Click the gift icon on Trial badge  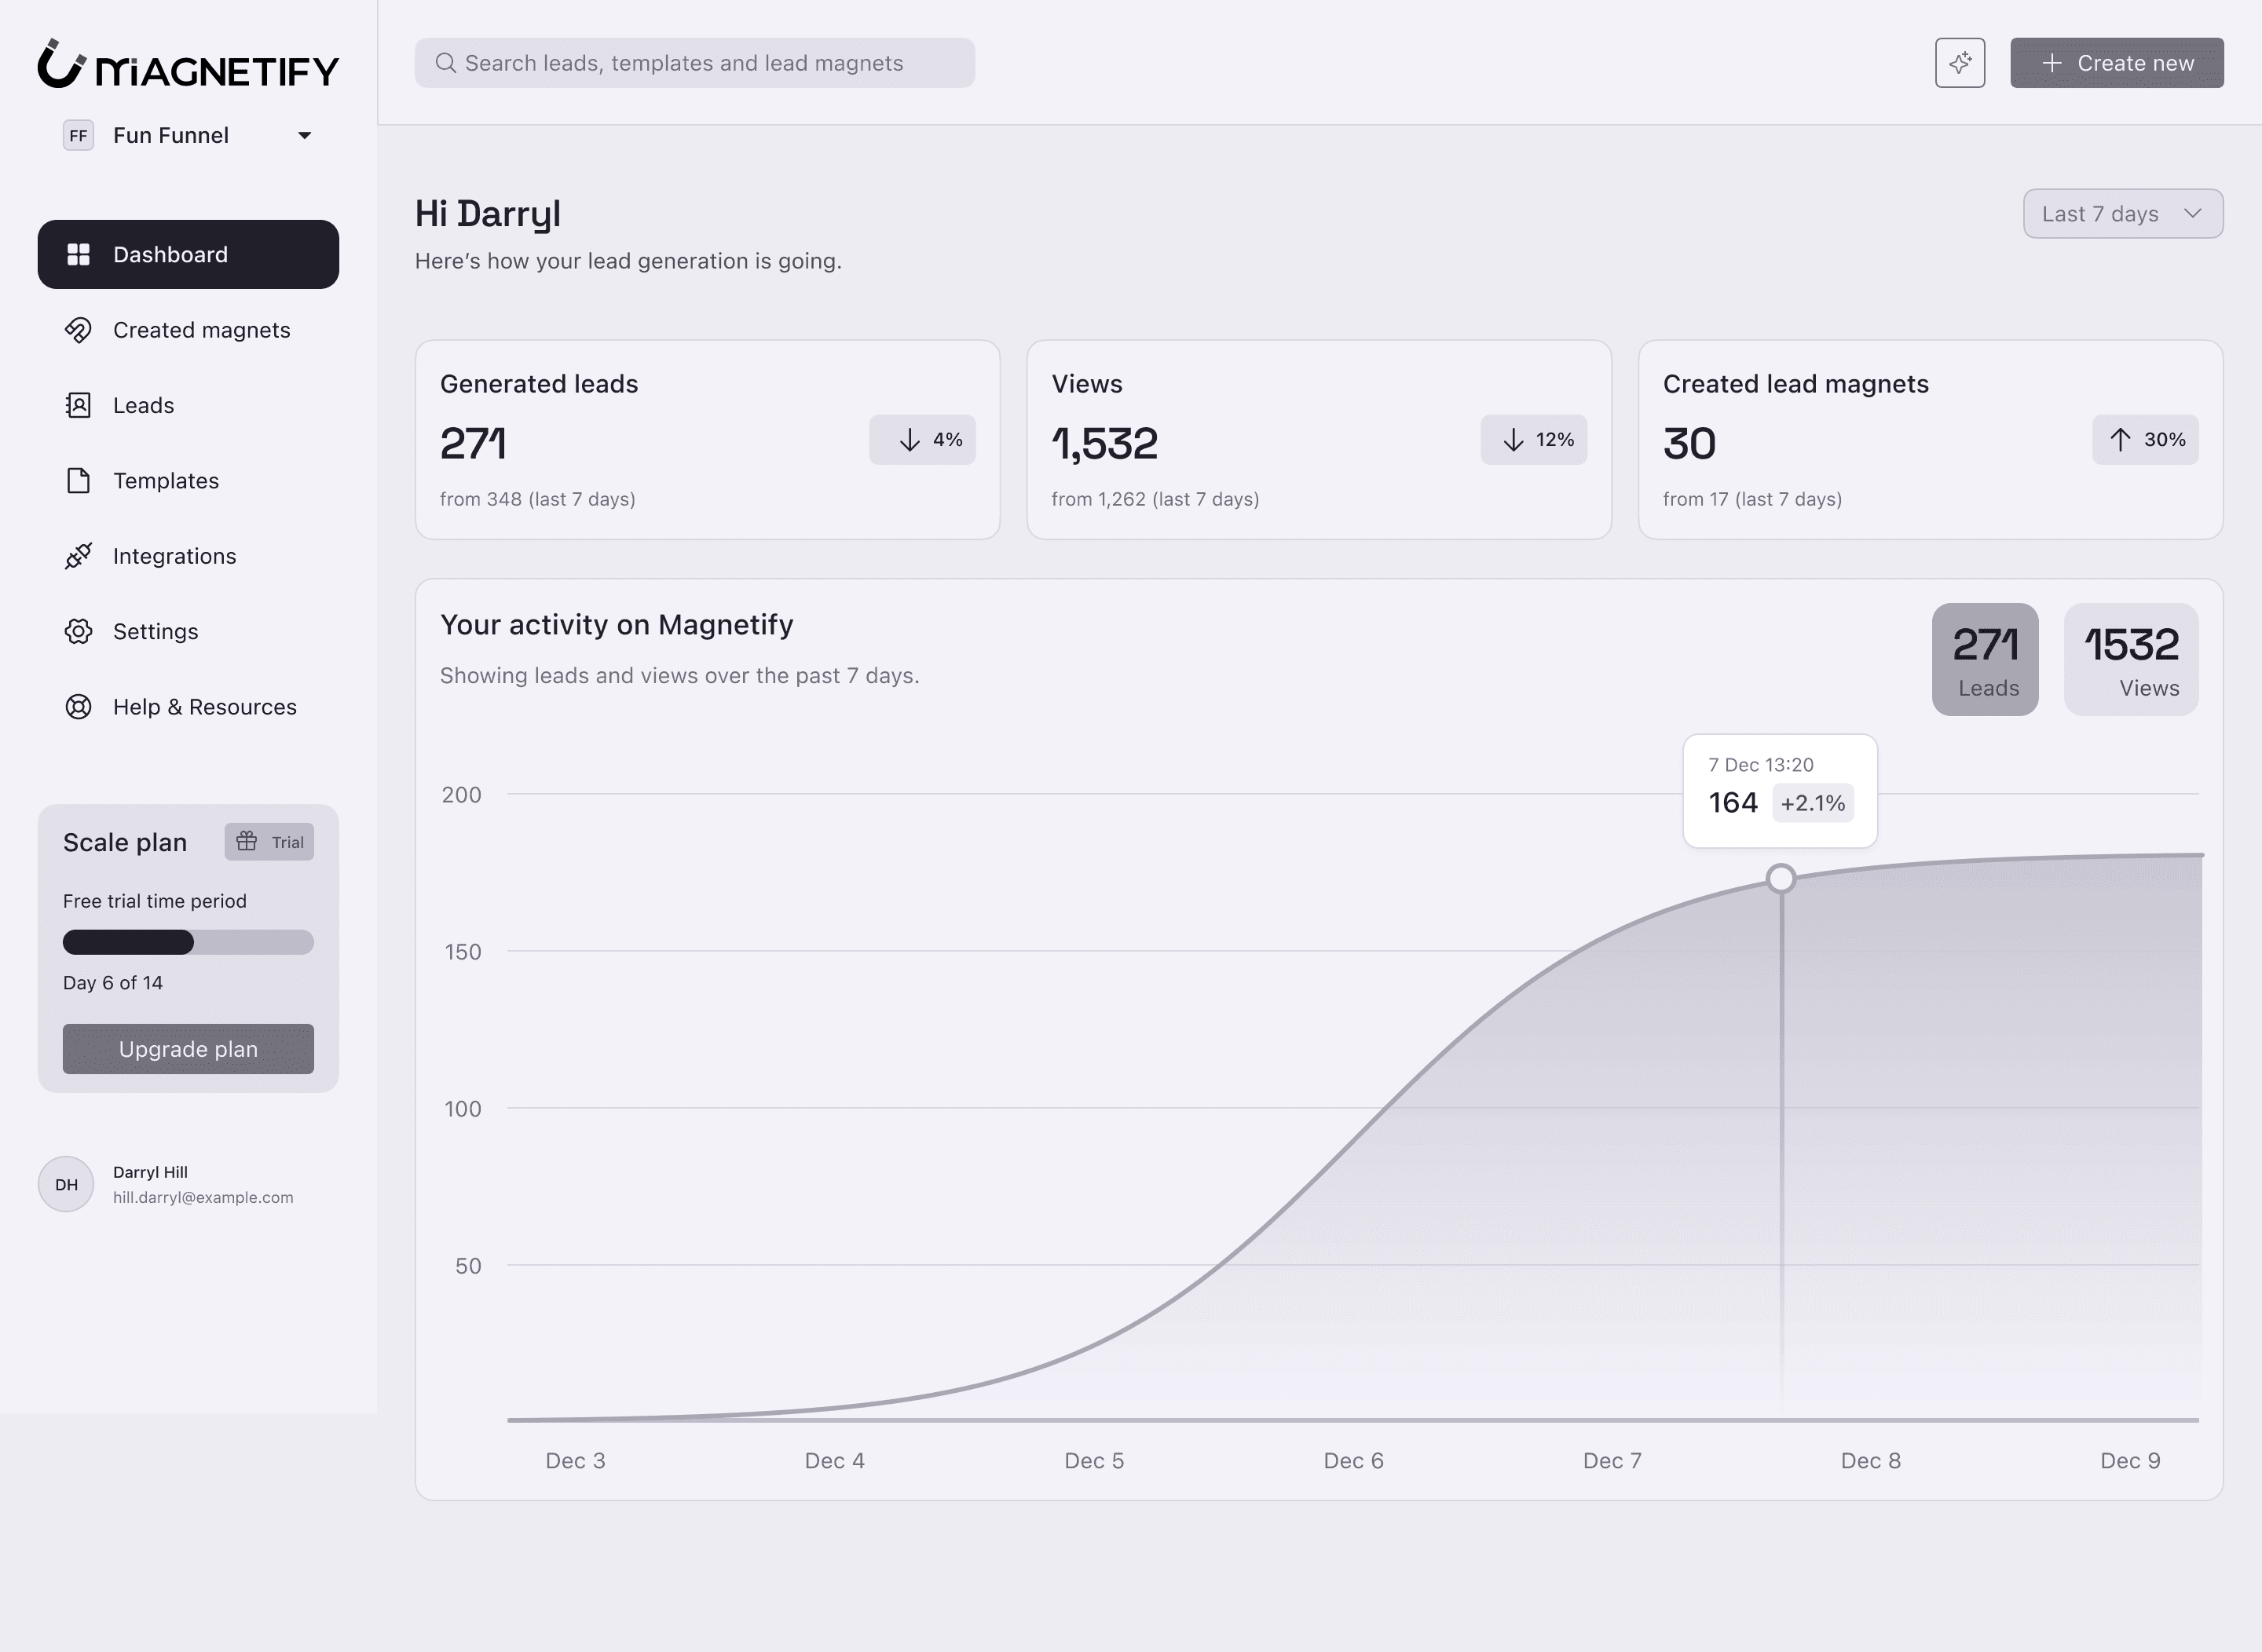coord(246,841)
